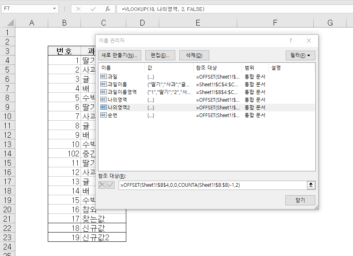
Task: Click the formula bar expand dots handle
Action: [65, 9]
